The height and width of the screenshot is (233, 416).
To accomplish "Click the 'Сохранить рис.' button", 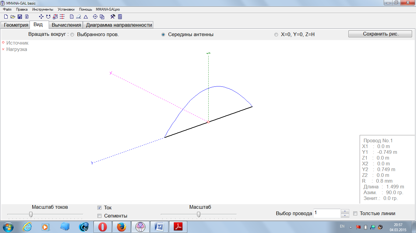I will point(380,34).
